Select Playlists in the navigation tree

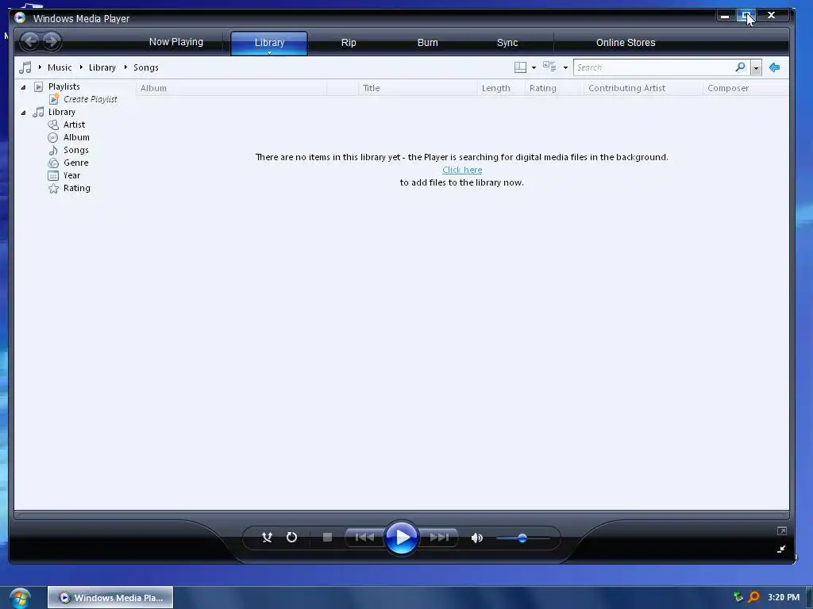pos(64,86)
